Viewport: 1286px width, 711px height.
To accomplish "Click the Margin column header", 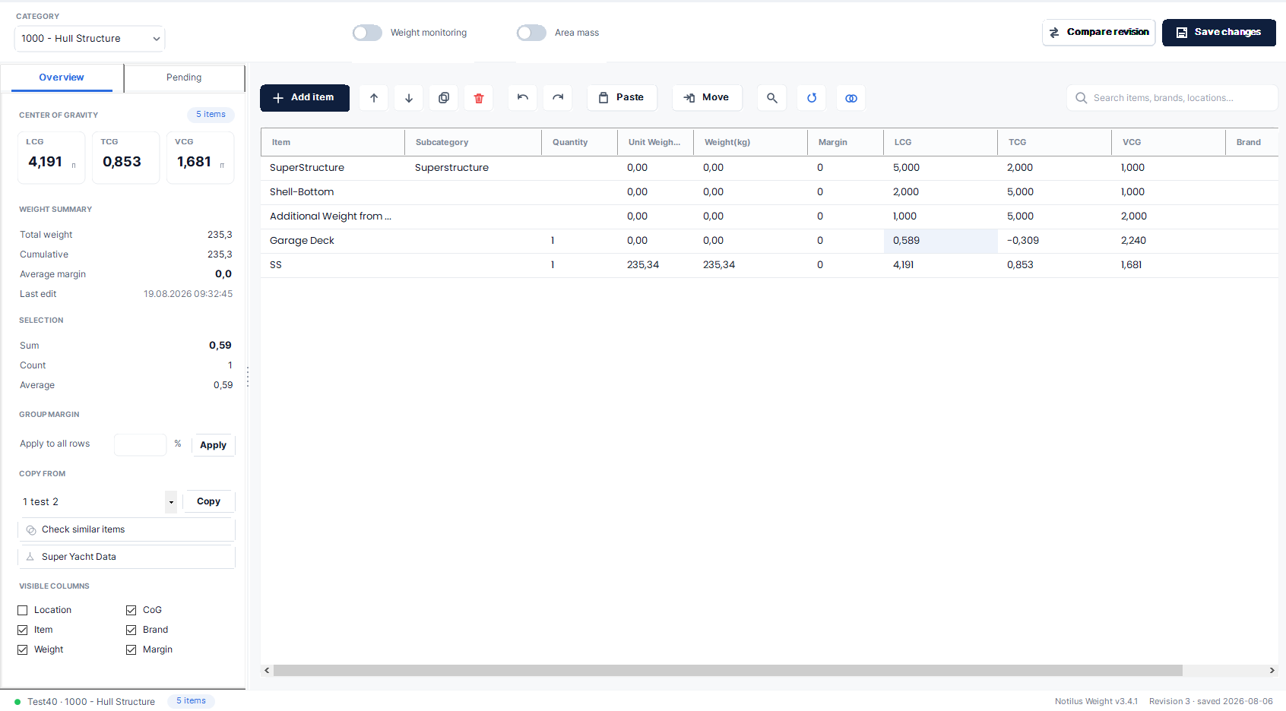I will pos(845,142).
